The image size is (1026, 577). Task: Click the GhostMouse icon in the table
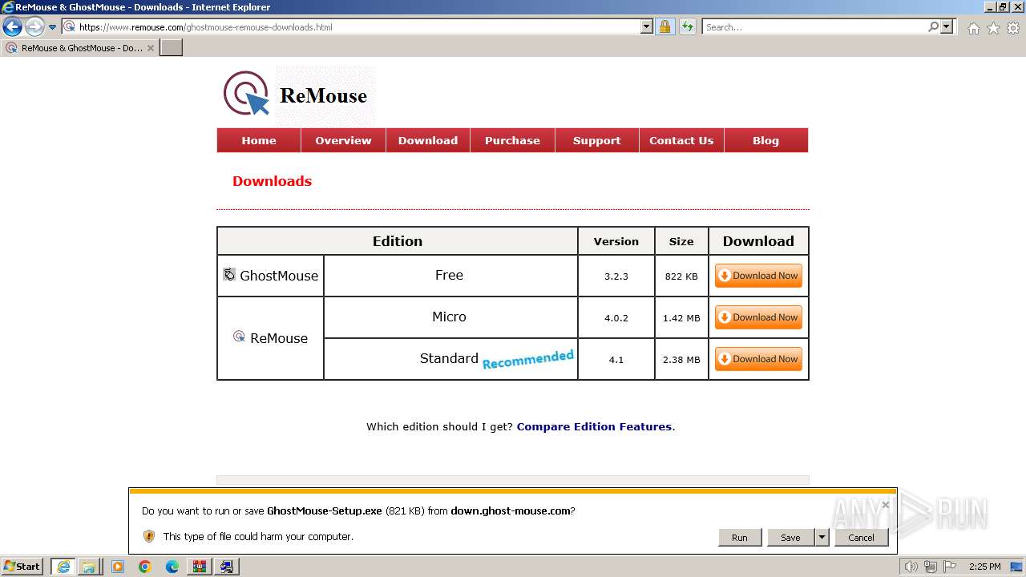tap(229, 274)
